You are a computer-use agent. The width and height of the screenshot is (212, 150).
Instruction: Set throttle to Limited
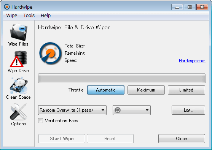coord(186,90)
